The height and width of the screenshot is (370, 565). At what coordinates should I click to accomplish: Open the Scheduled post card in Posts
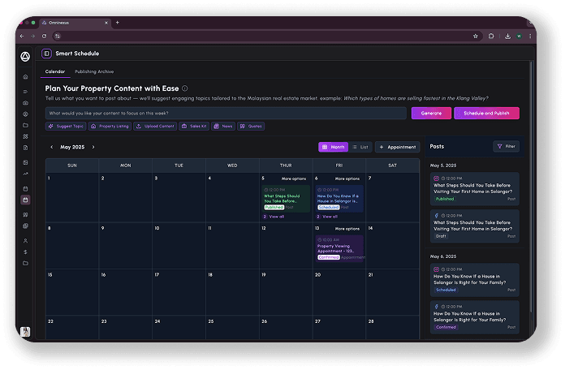pyautogui.click(x=475, y=280)
